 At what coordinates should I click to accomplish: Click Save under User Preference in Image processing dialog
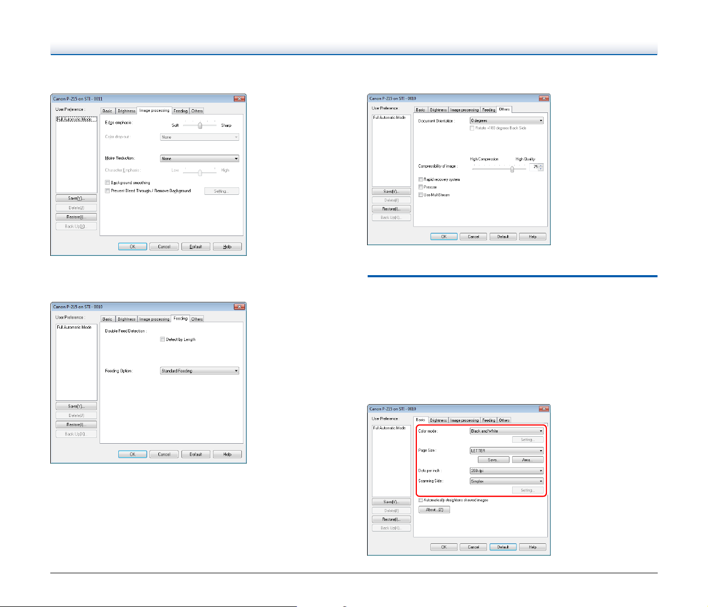77,199
